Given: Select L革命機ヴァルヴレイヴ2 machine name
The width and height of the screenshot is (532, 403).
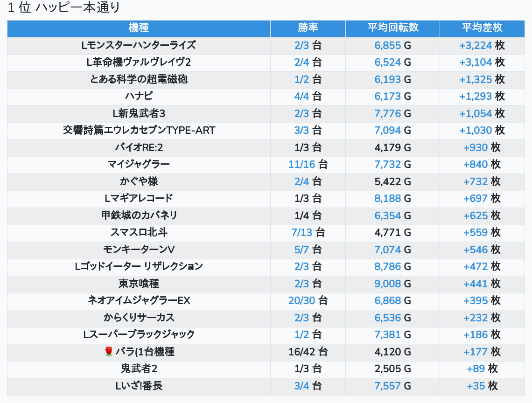Looking at the screenshot, I should 139,63.
